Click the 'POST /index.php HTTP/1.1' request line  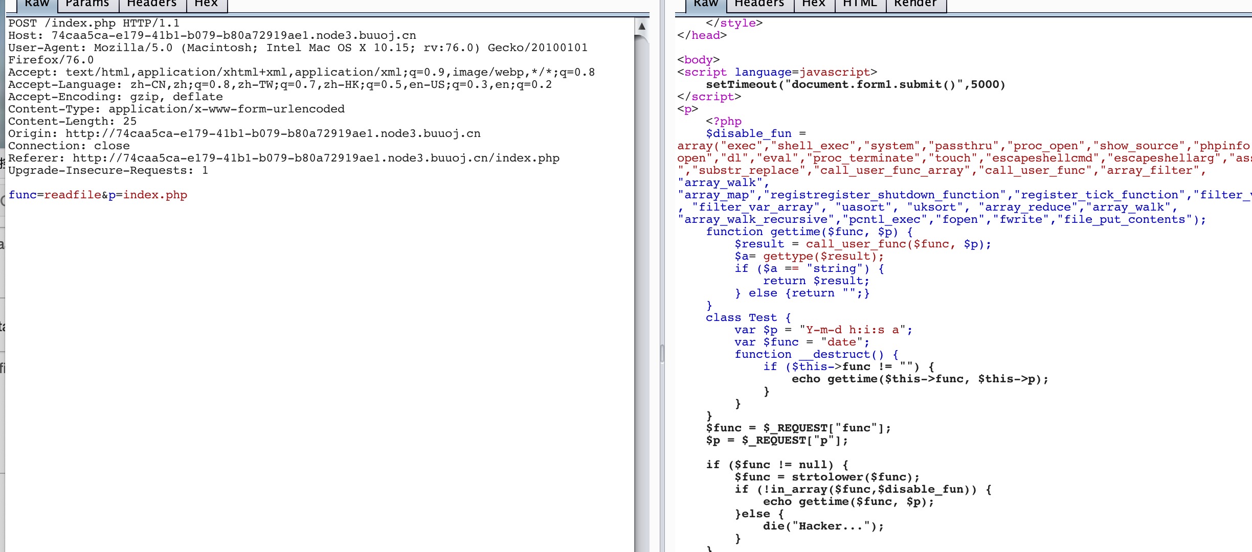pyautogui.click(x=94, y=24)
